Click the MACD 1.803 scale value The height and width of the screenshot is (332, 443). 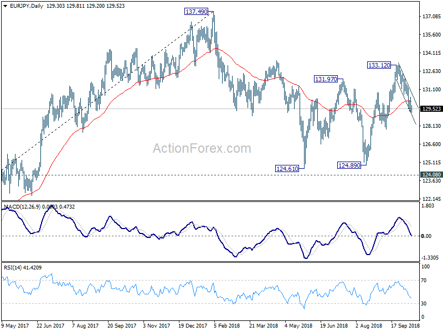click(427, 206)
